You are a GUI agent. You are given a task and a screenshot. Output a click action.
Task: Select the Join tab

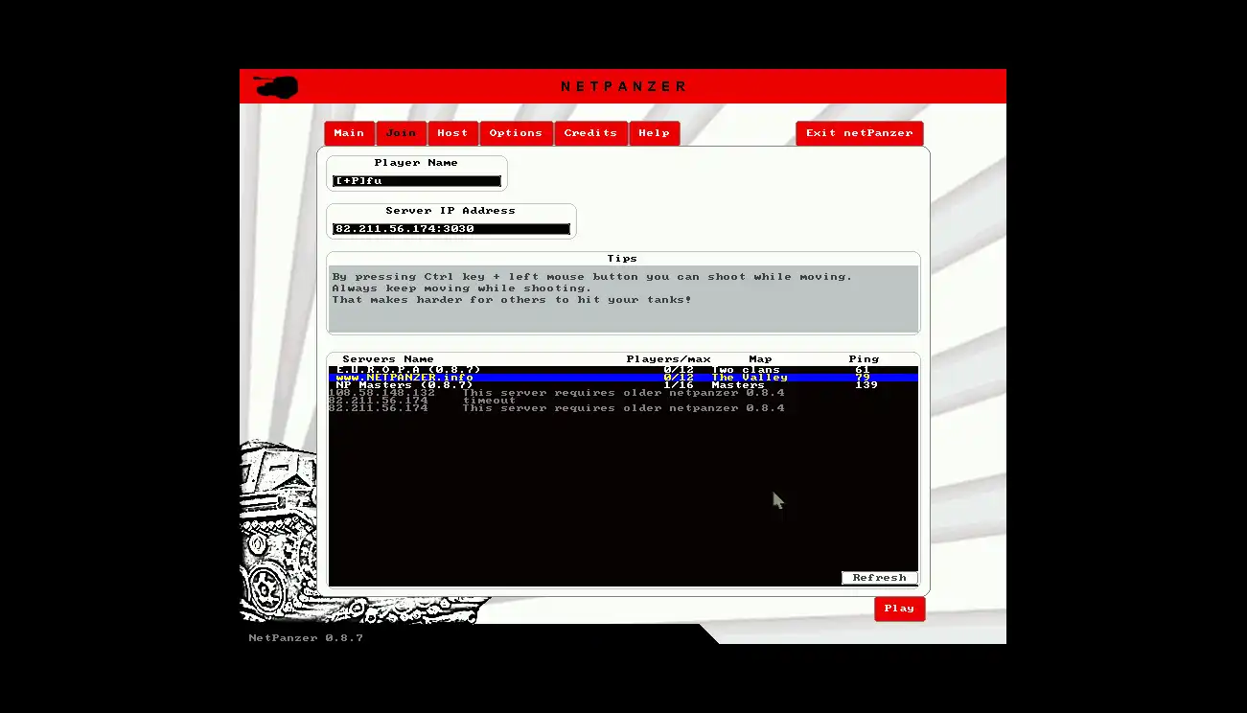[401, 133]
